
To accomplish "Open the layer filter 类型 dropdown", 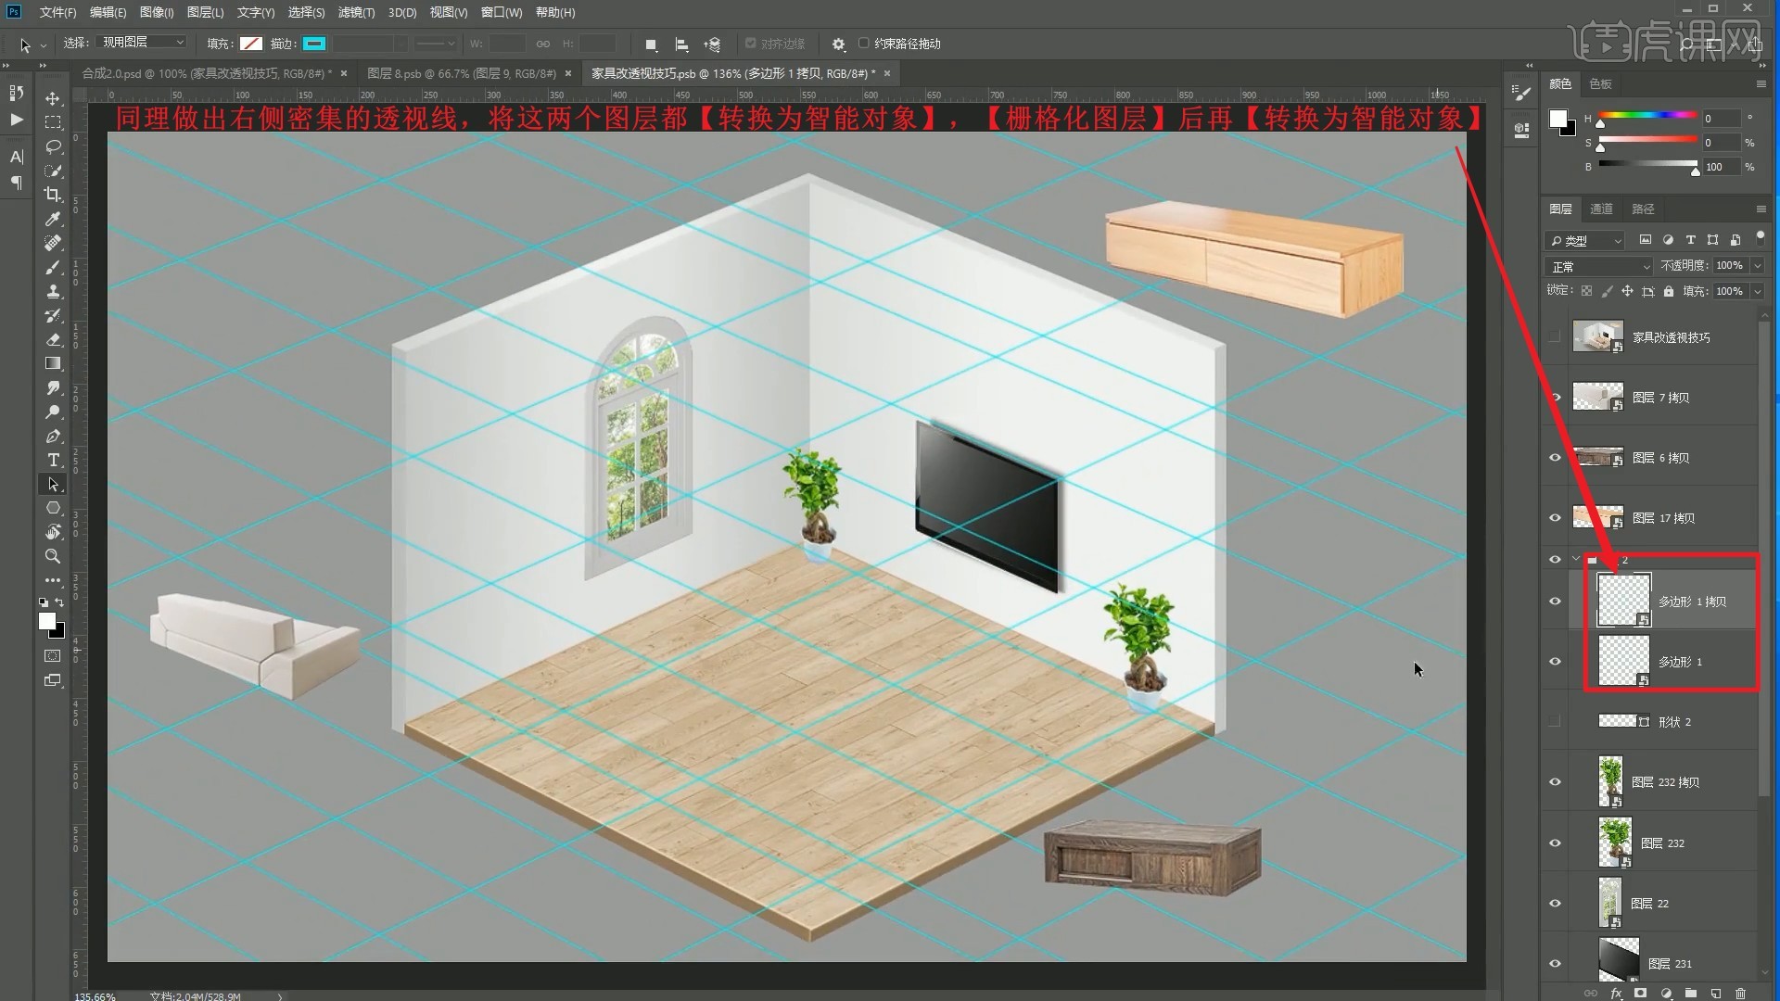I will (1585, 240).
